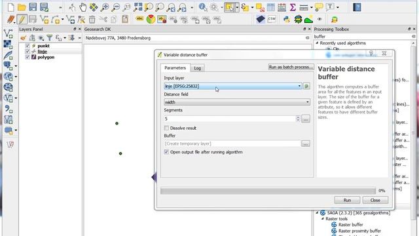Open Layer Styling brush icon in Layers Panel
The width and height of the screenshot is (419, 236).
(x=24, y=38)
